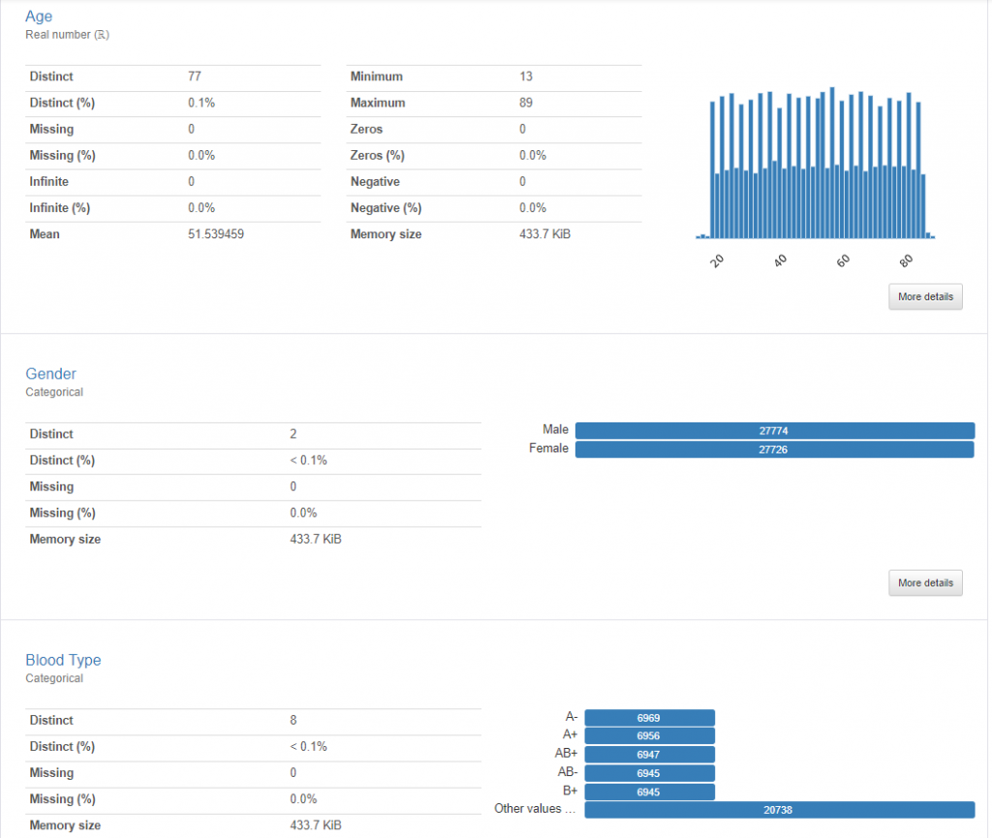
Task: Select the Female bar showing 27726
Action: pos(774,450)
